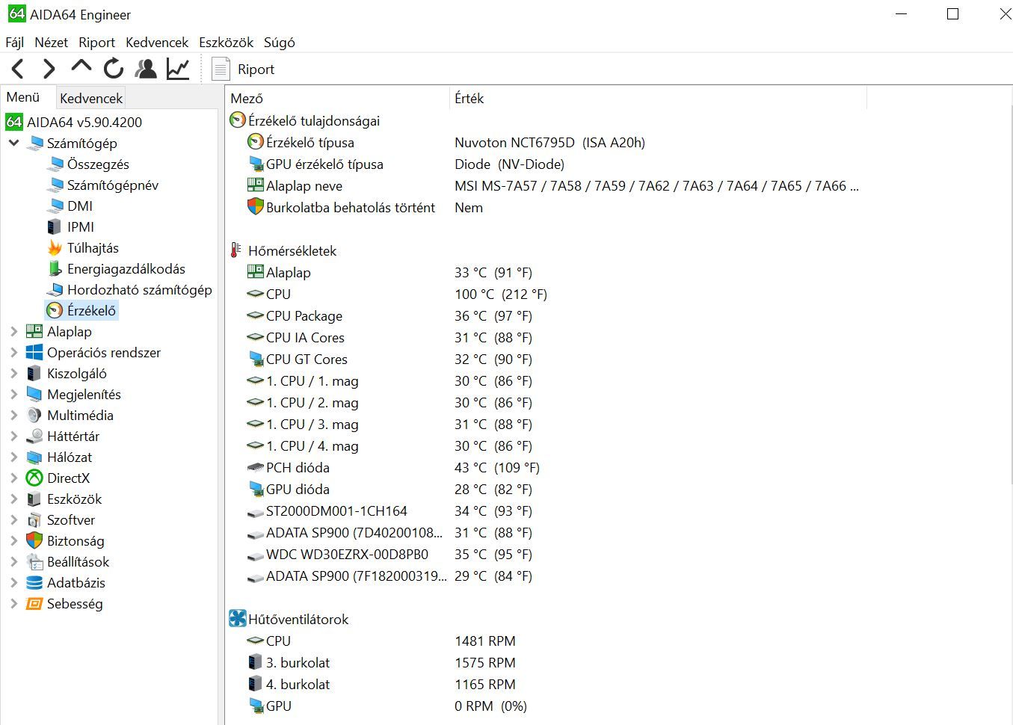The height and width of the screenshot is (725, 1013).
Task: Expand the Hálózat tree node
Action: tap(13, 457)
